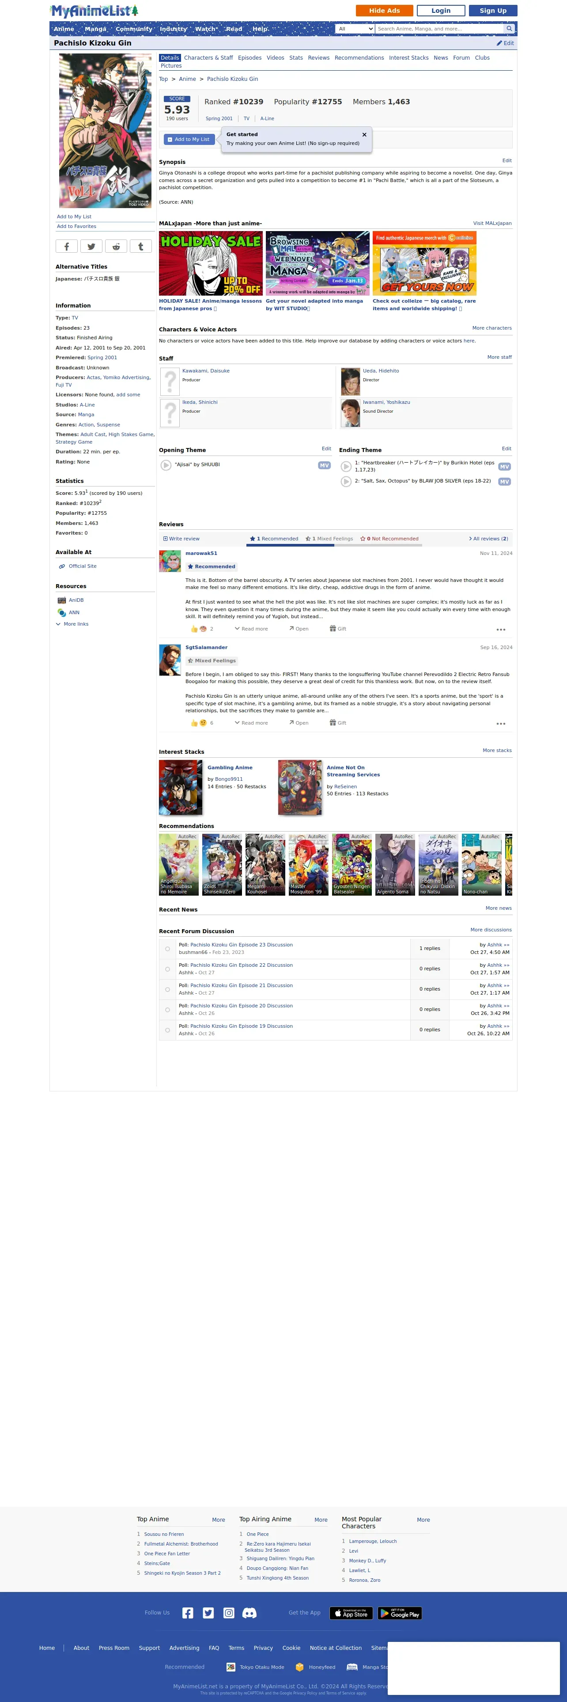Screen dimensions: 567x1702
Task: Click the MyAnimeList logo
Action: point(94,11)
